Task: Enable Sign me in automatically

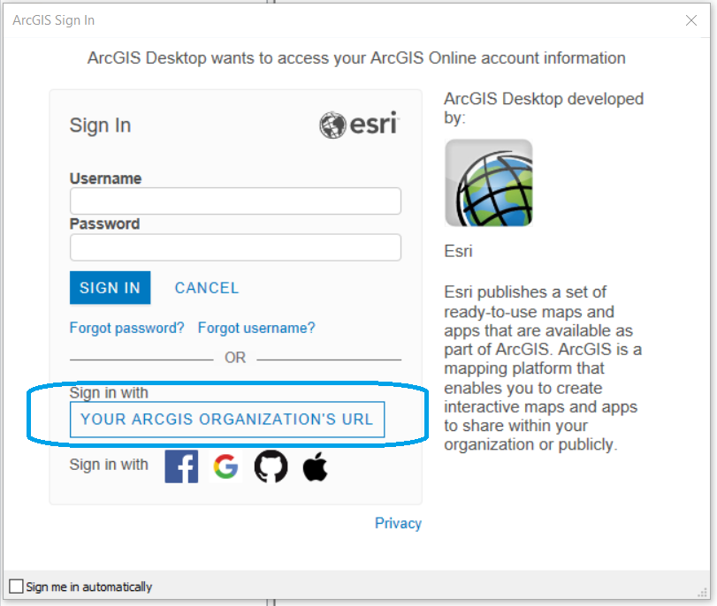Action: pyautogui.click(x=15, y=586)
